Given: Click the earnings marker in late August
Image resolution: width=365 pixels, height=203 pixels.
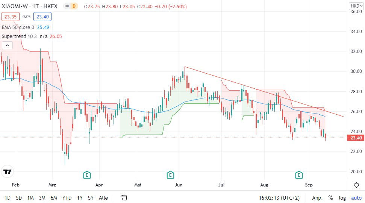Looking at the screenshot, I should [x=299, y=175].
